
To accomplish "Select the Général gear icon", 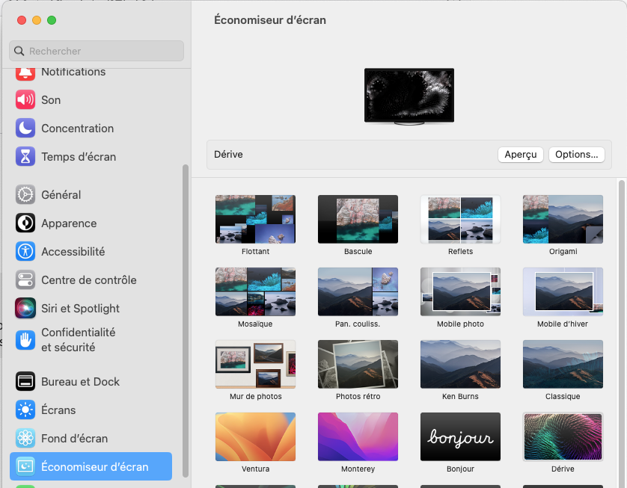I will (x=25, y=195).
